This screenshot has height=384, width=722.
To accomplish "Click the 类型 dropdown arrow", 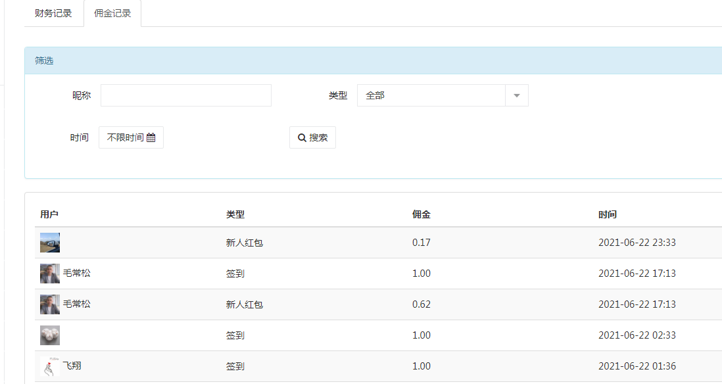I will 517,95.
